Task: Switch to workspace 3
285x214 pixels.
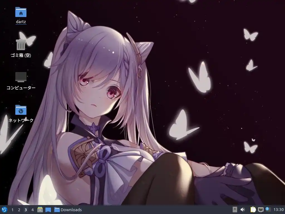Action: (x=26, y=210)
